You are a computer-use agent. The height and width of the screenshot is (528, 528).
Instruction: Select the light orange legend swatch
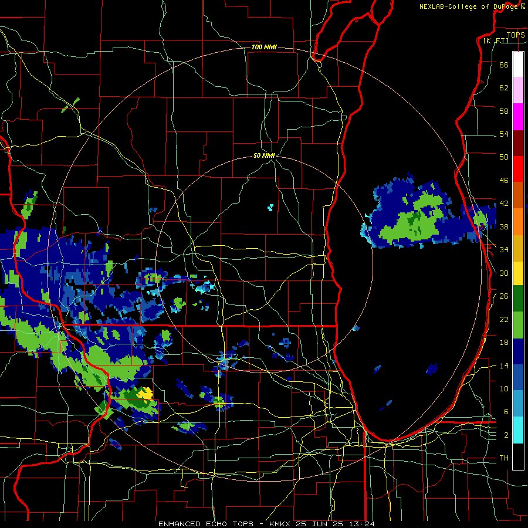(518, 222)
